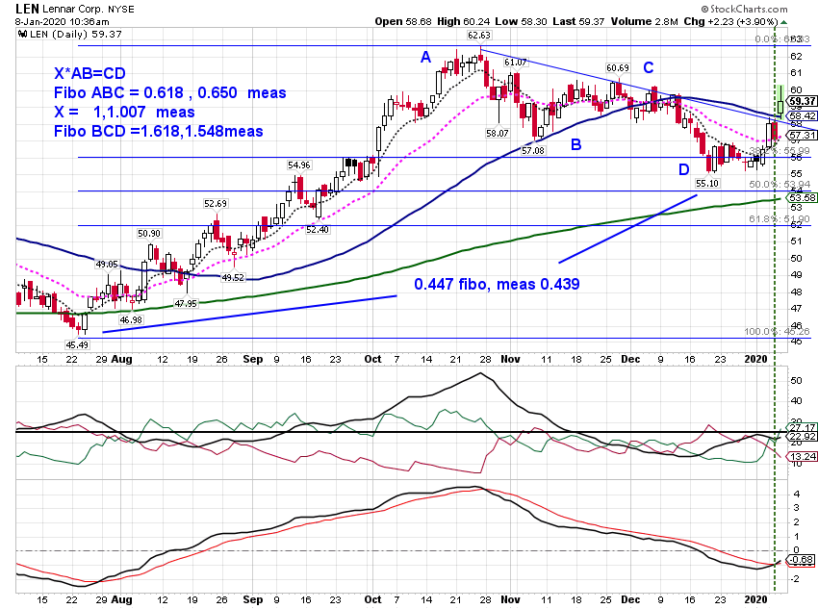Image resolution: width=818 pixels, height=609 pixels.
Task: Click the 'LEN Lennar Corp. NYSE' chart title
Action: [x=75, y=9]
